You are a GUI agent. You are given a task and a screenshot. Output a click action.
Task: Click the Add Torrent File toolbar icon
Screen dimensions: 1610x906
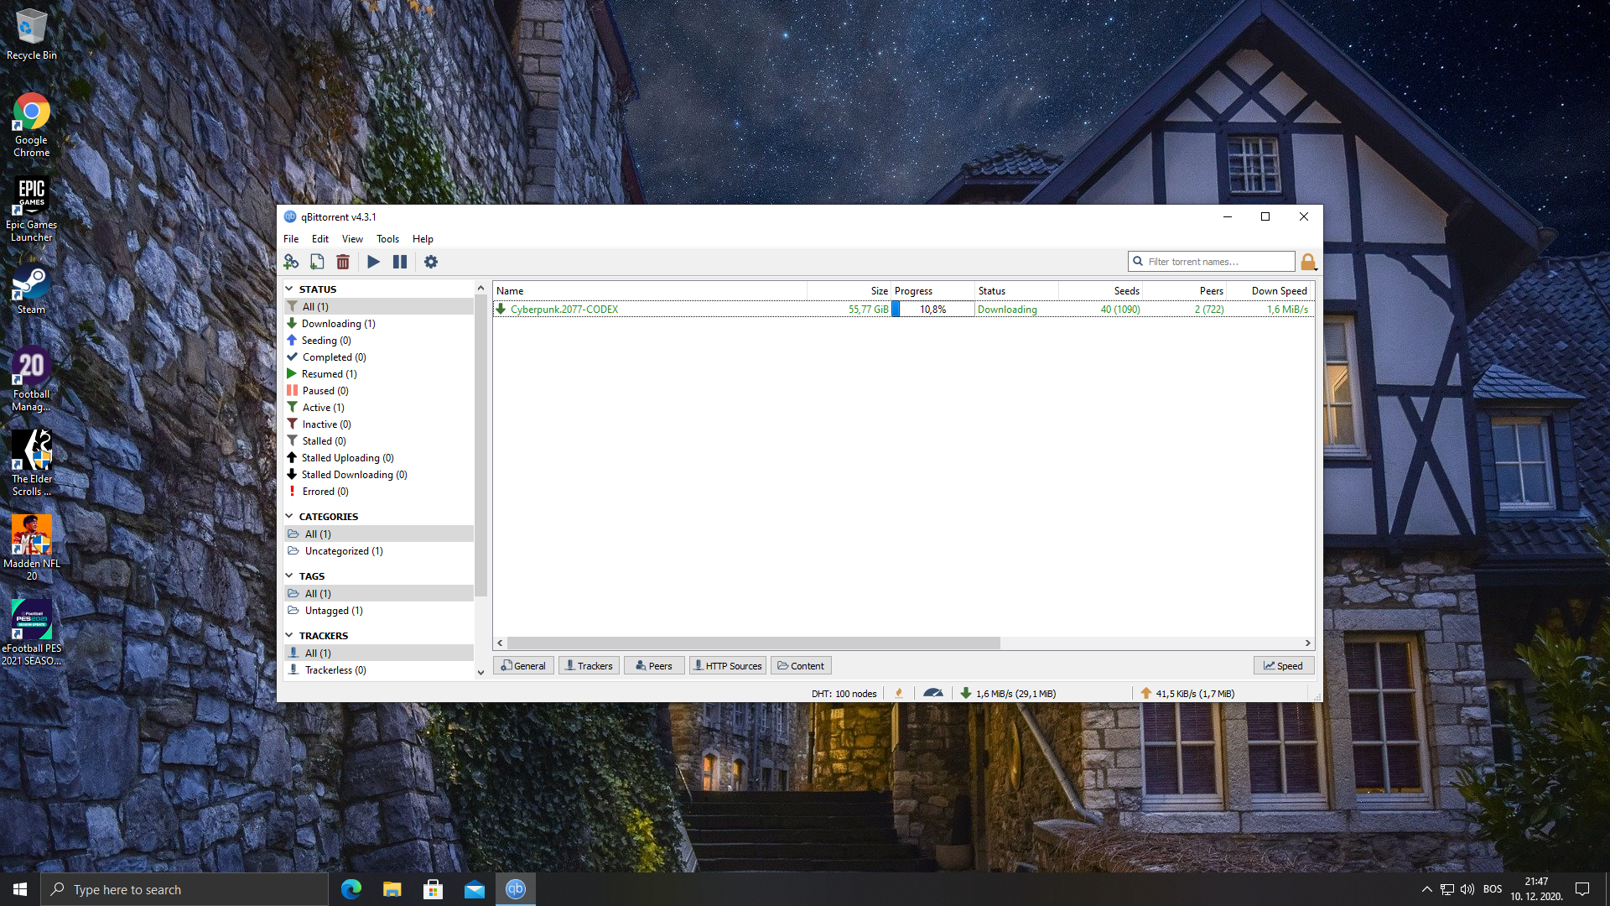coord(317,262)
